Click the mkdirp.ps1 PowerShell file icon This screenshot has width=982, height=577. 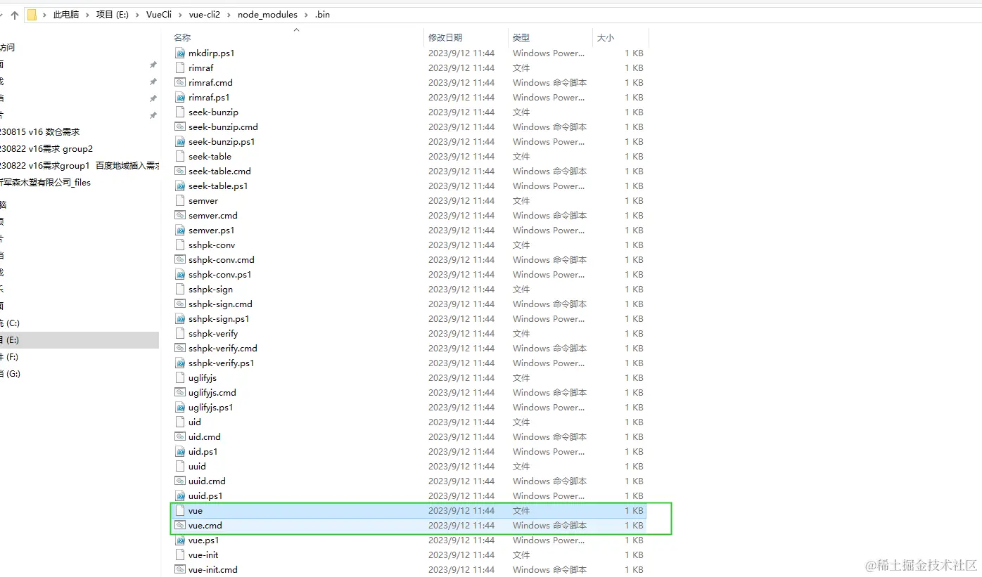(180, 53)
